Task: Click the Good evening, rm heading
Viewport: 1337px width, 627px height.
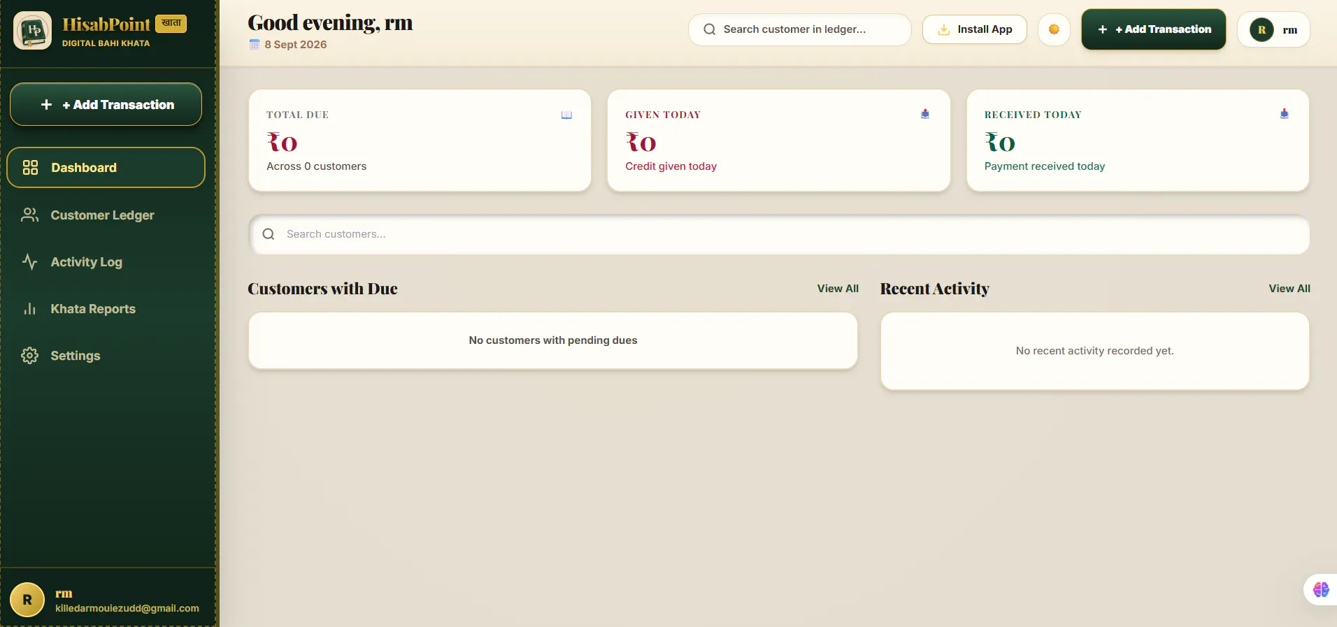Action: 330,23
